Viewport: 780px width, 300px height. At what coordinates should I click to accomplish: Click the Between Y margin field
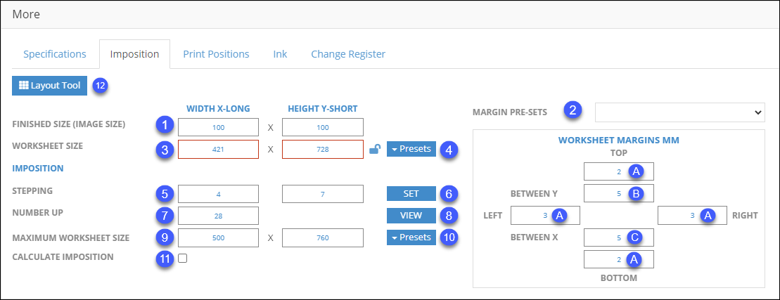619,193
